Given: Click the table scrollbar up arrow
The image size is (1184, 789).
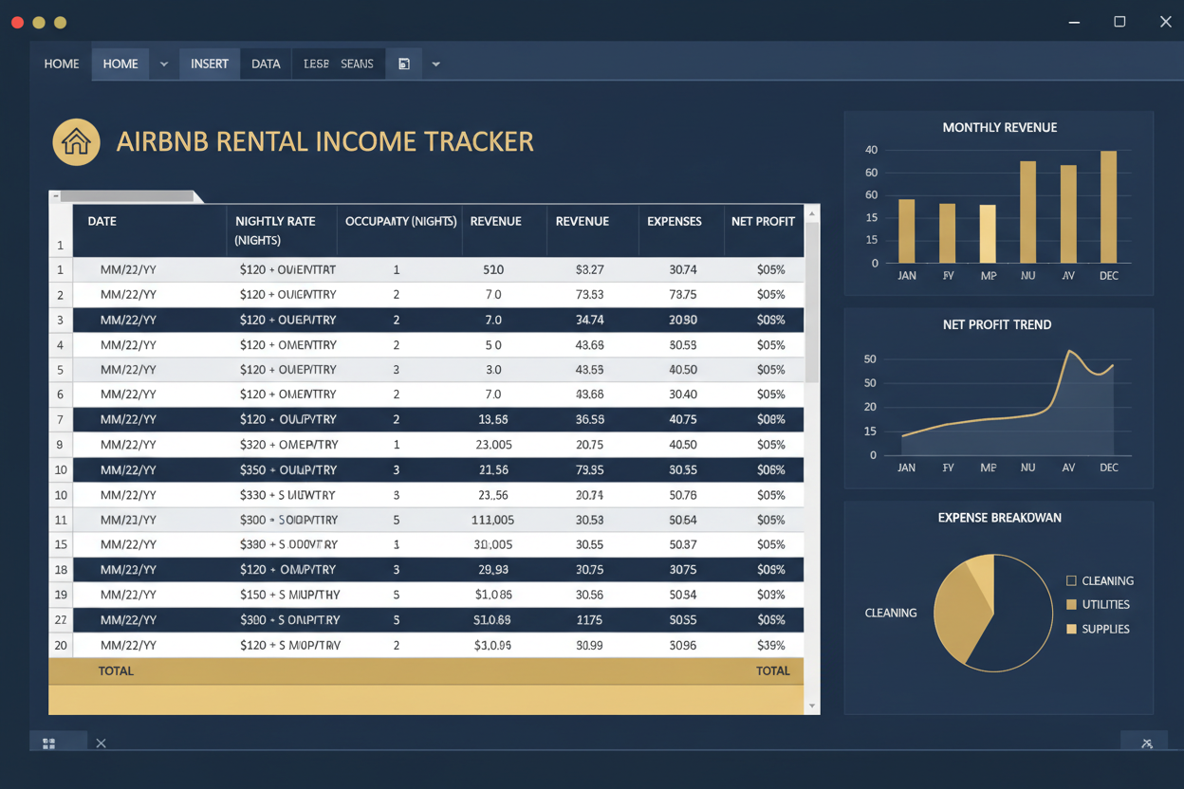Looking at the screenshot, I should [811, 214].
